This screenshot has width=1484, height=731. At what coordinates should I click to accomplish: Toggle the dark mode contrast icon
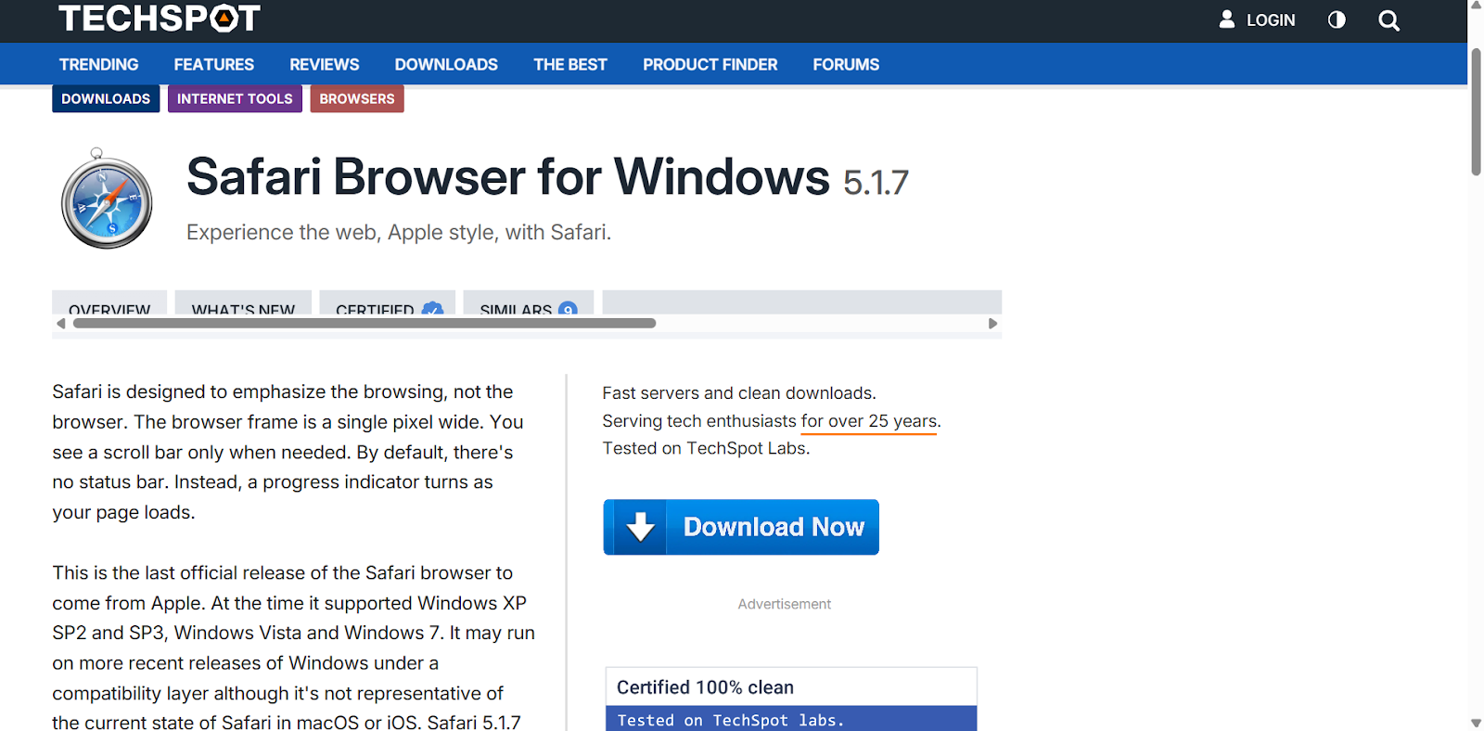click(1337, 19)
